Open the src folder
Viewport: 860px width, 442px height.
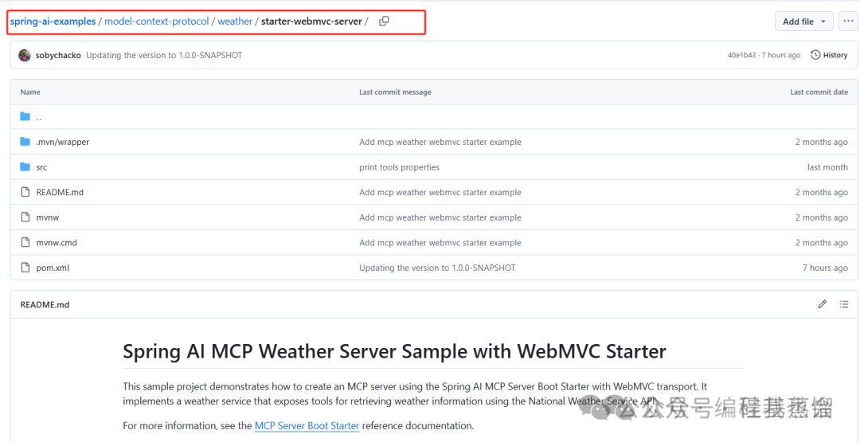point(41,167)
